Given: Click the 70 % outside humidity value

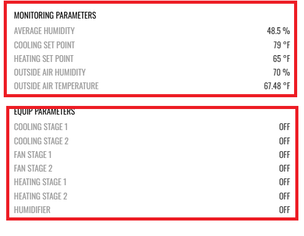Looking at the screenshot, I should 282,72.
